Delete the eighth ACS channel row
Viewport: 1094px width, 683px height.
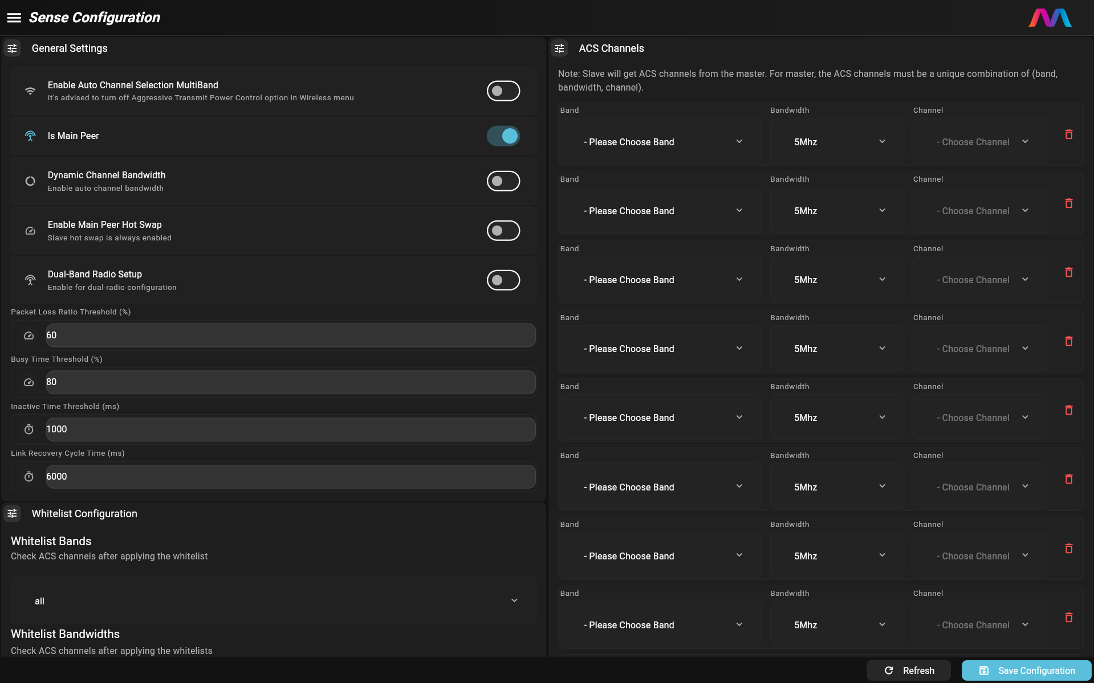pyautogui.click(x=1069, y=617)
